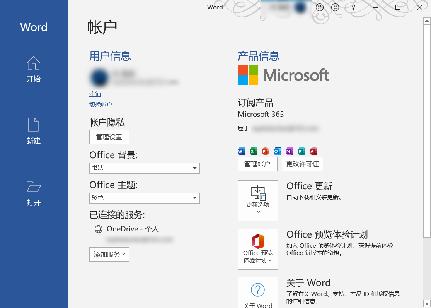Click the Access app icon
Screen dimensions: 431x308
click(313, 151)
